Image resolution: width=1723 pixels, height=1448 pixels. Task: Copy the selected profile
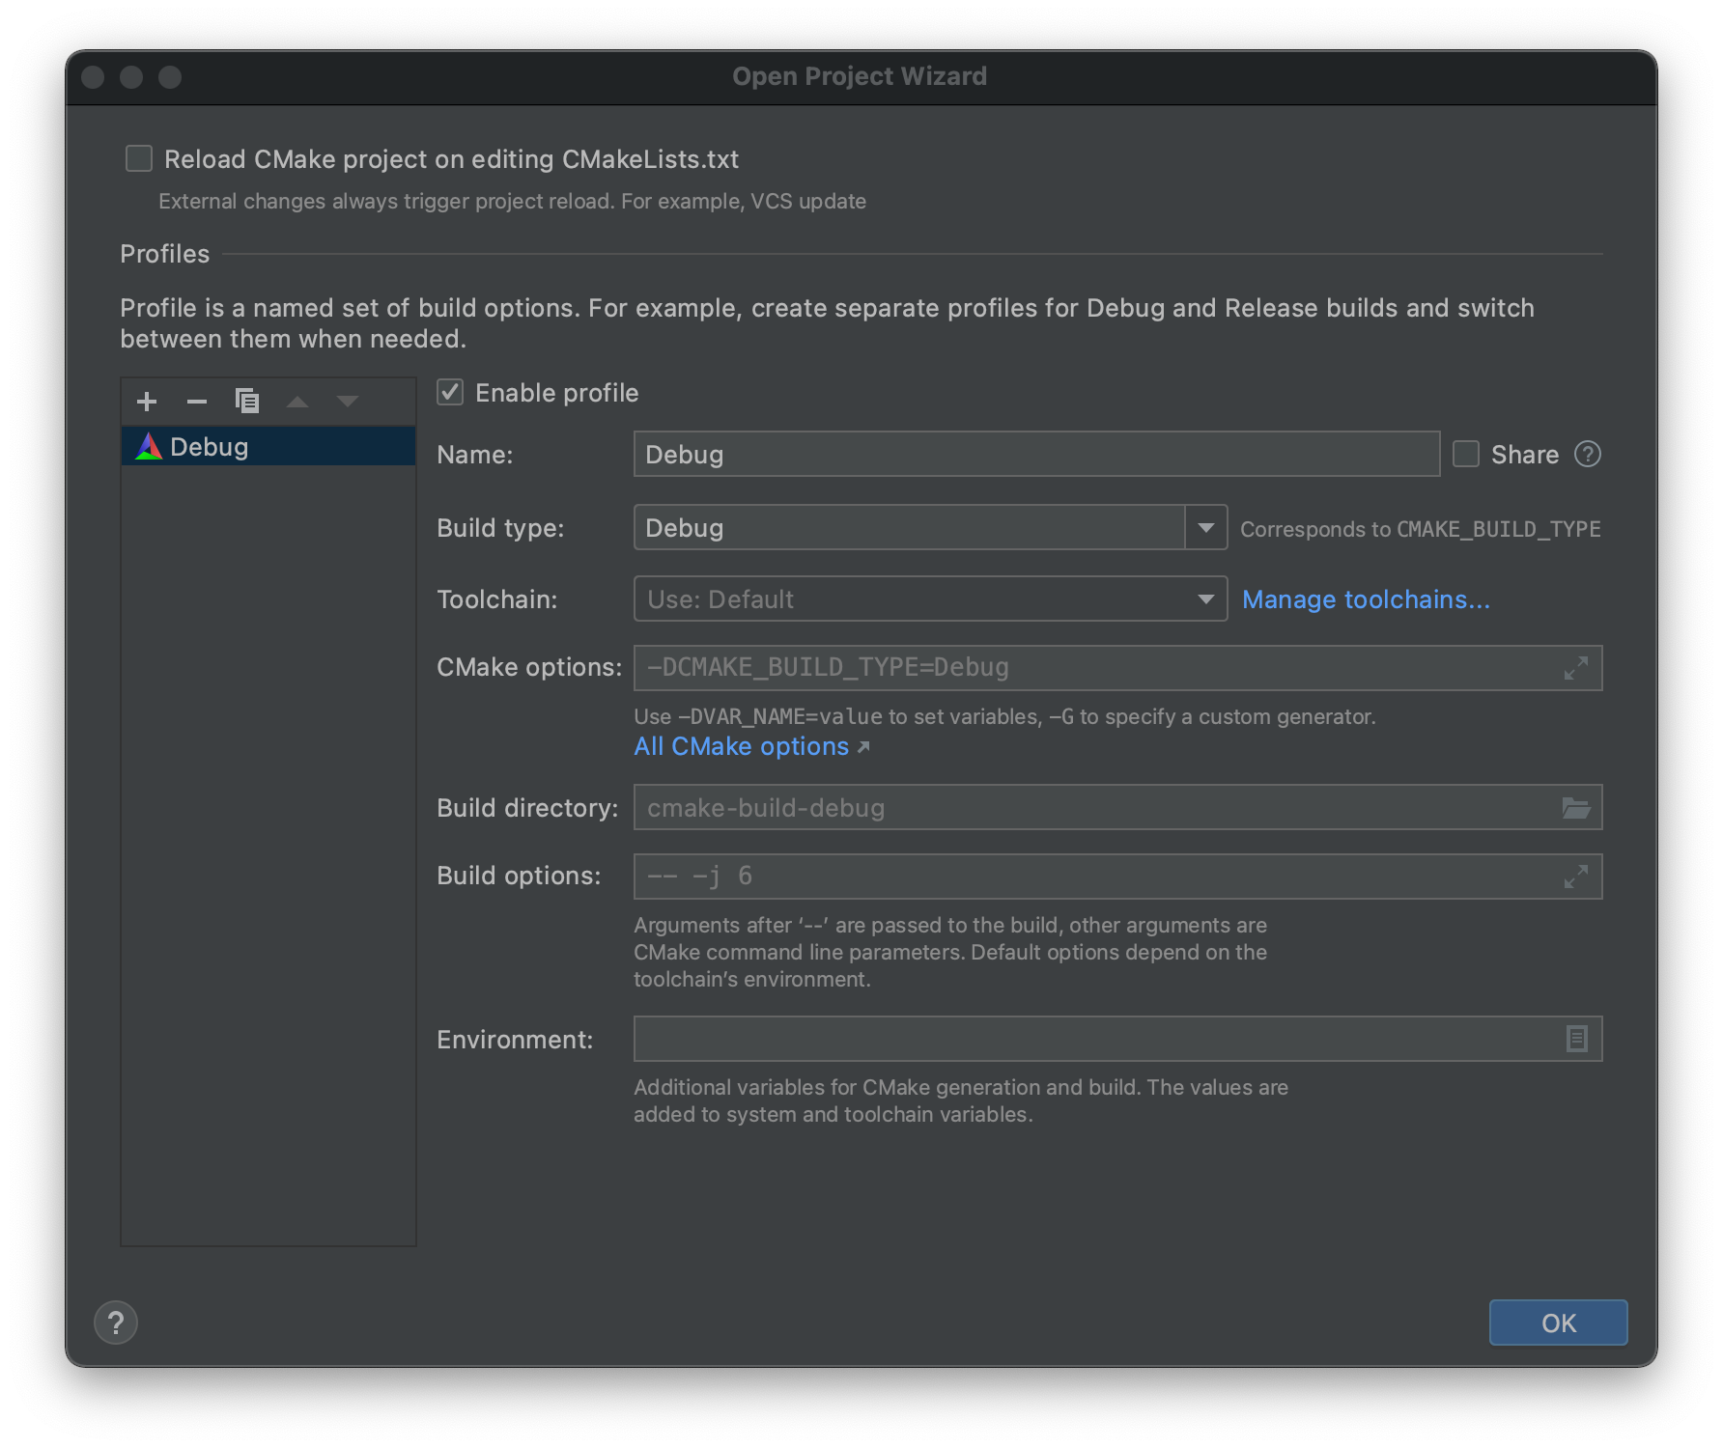tap(247, 402)
